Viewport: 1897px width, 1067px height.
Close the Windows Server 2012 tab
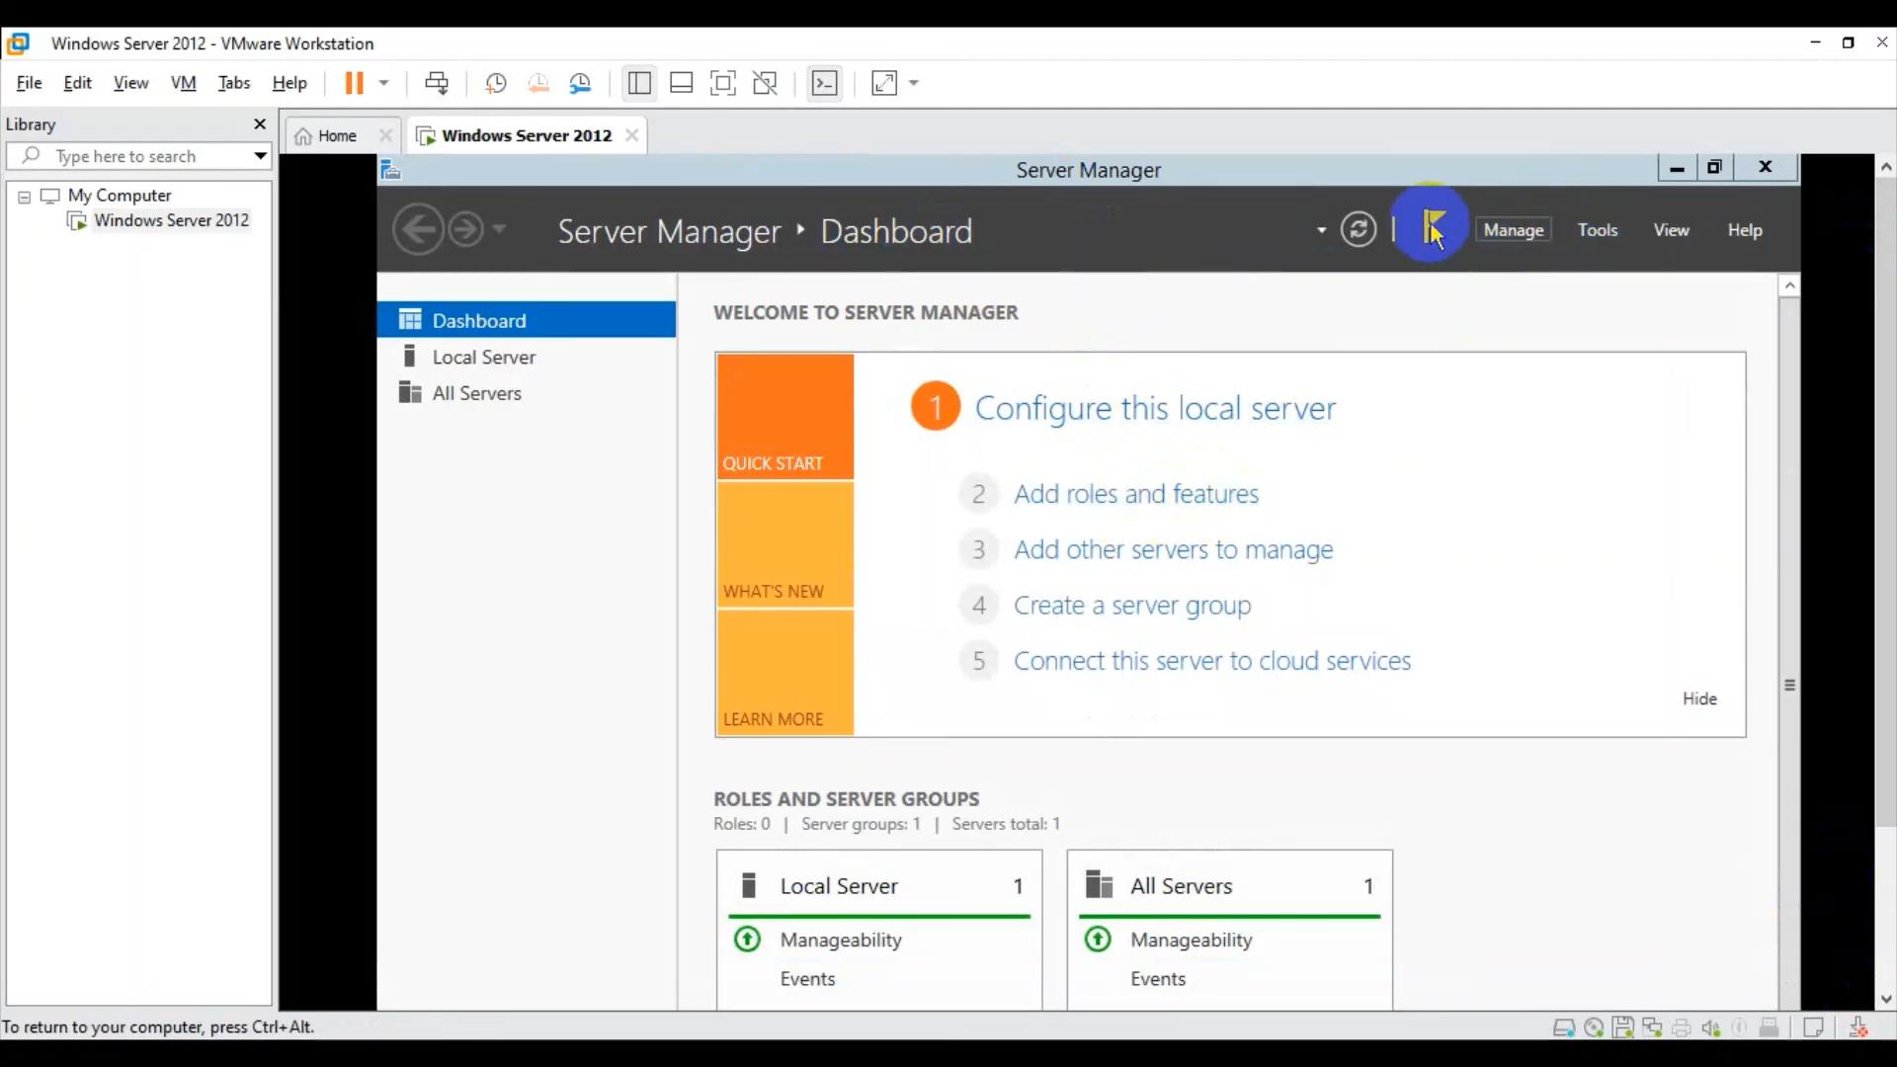point(632,135)
